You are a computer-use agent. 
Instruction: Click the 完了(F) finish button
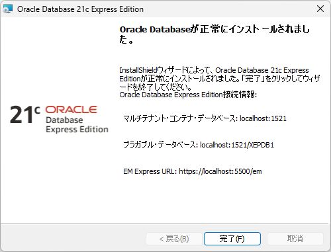pyautogui.click(x=232, y=239)
